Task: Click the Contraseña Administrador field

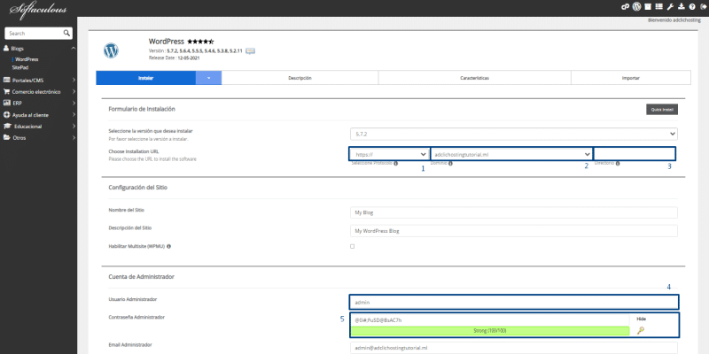Action: point(490,319)
